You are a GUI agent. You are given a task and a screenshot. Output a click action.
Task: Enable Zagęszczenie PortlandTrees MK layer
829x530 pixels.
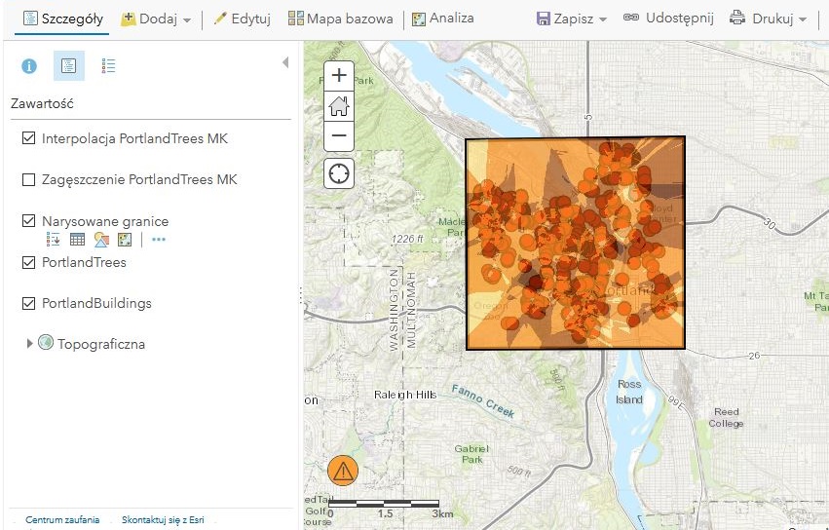(x=28, y=180)
